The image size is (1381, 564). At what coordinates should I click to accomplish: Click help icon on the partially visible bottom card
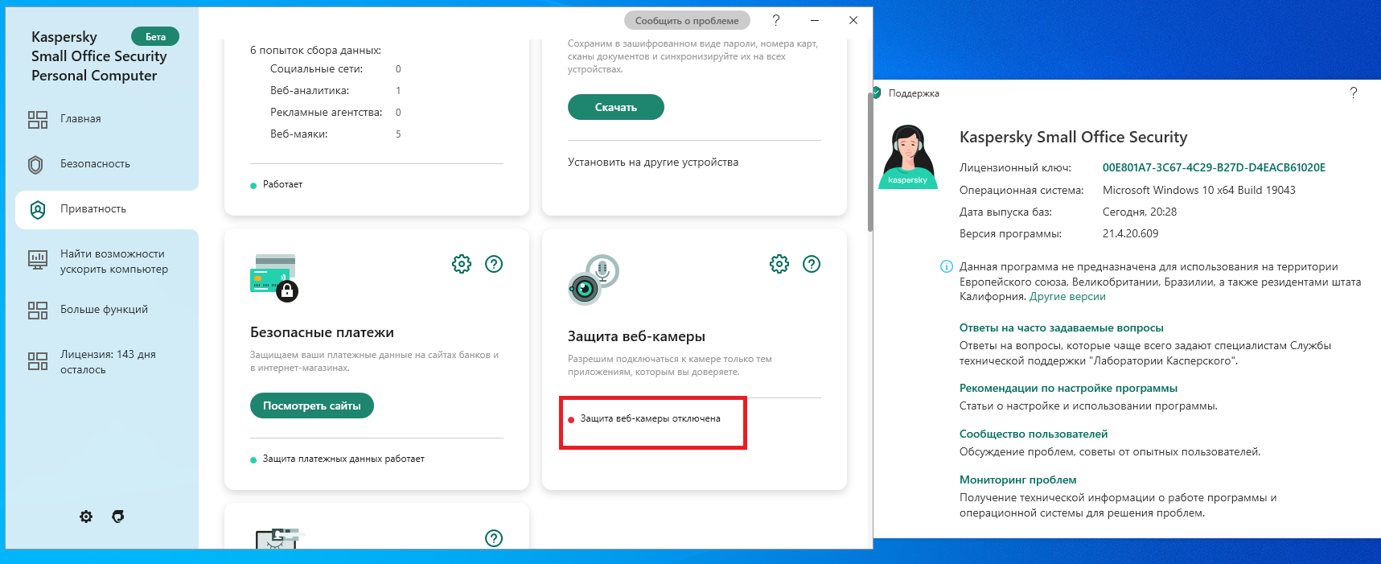tap(494, 538)
